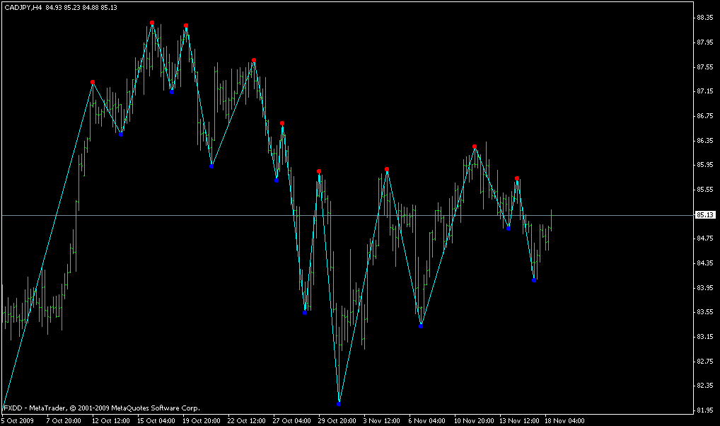This screenshot has height=426, width=720.
Task: Click the rightmost red peak marker
Action: pyautogui.click(x=517, y=178)
